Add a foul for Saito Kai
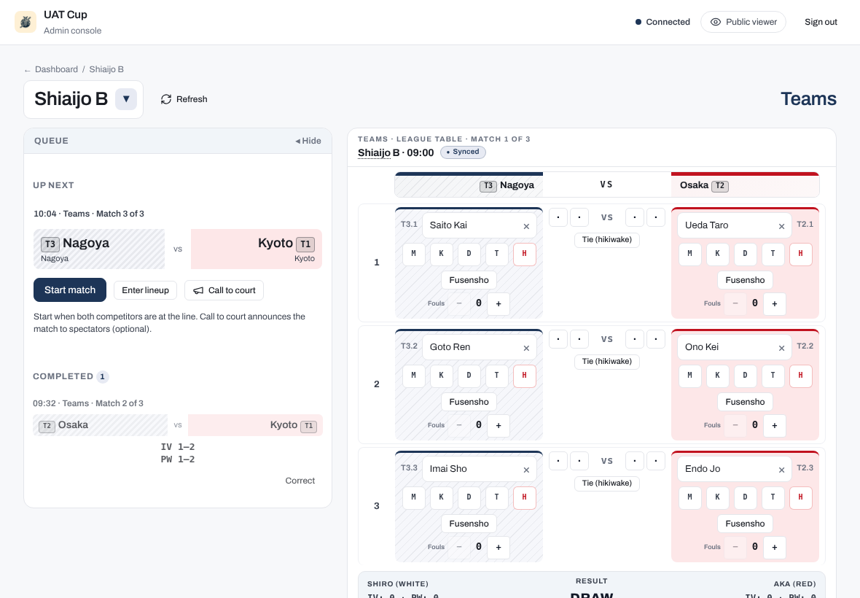This screenshot has height=598, width=860. coord(499,304)
